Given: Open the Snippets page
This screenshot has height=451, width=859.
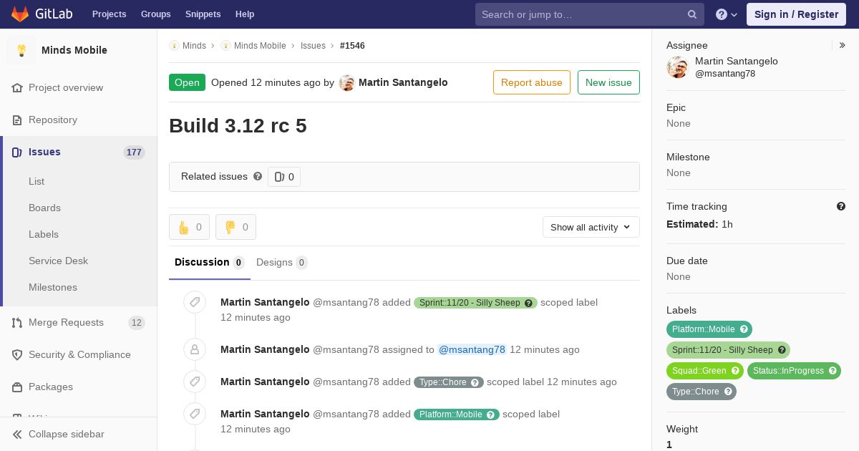Looking at the screenshot, I should [x=203, y=14].
